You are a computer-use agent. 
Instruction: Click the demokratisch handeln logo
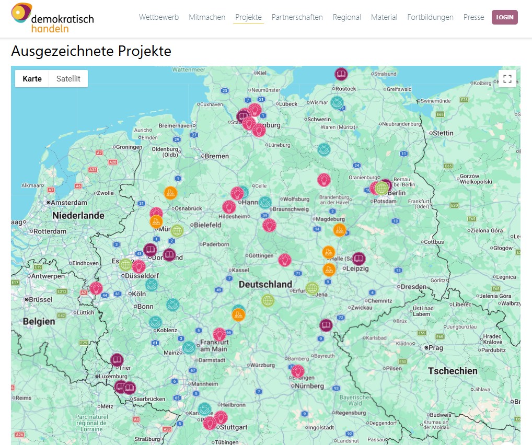click(52, 18)
